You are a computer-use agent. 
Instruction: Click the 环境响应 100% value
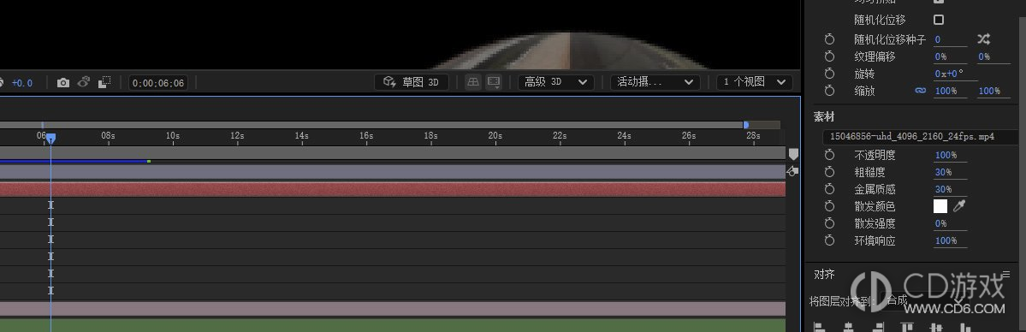click(x=946, y=240)
